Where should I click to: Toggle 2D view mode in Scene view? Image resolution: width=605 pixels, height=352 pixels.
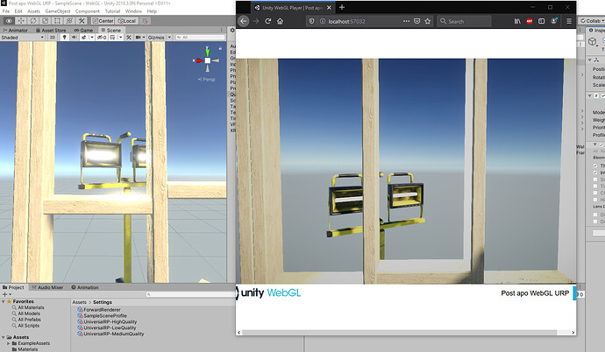click(x=52, y=38)
